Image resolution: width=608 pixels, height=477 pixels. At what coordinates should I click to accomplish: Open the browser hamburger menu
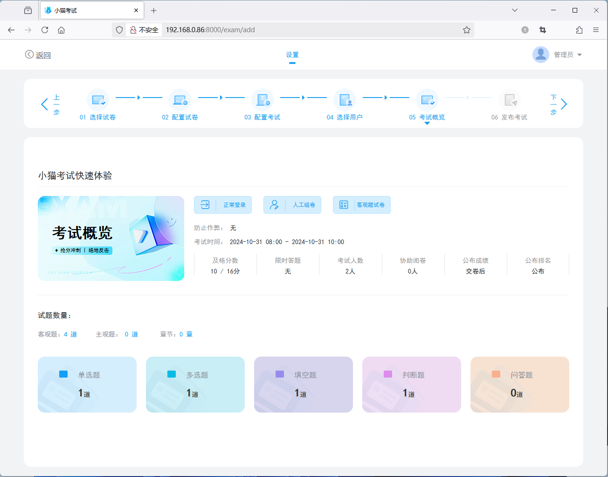tap(596, 30)
